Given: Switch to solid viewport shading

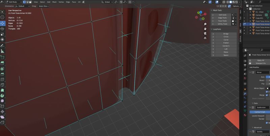Looking at the screenshot, I should coord(231,2).
